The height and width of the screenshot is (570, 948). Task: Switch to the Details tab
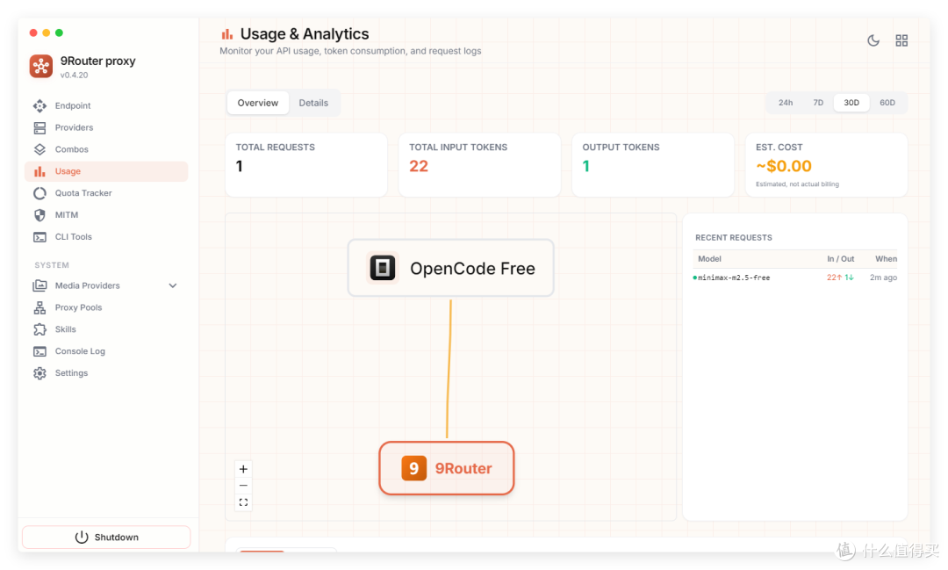point(313,103)
